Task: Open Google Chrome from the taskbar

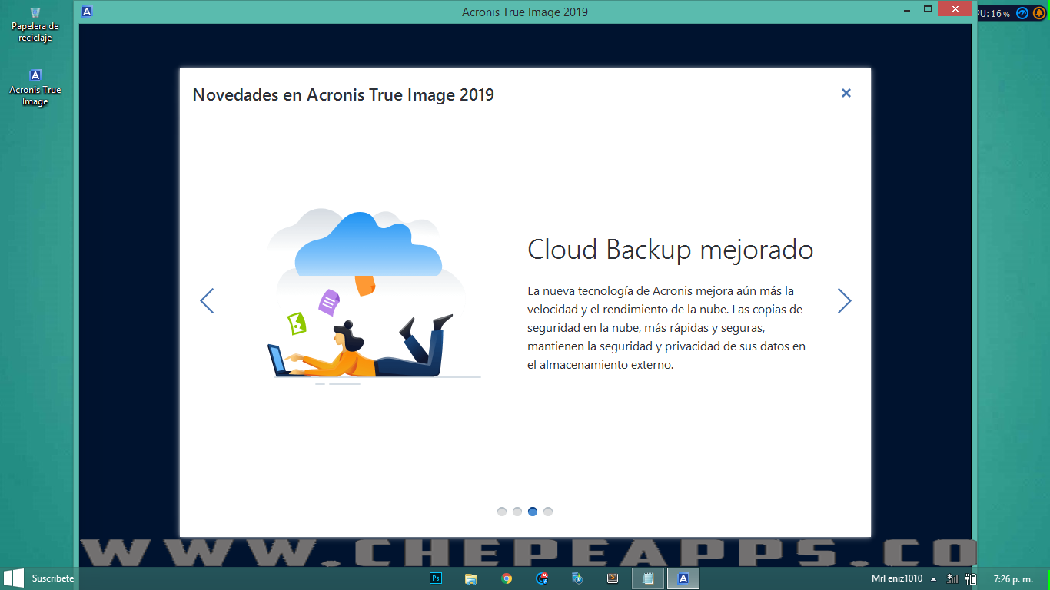Action: (507, 578)
